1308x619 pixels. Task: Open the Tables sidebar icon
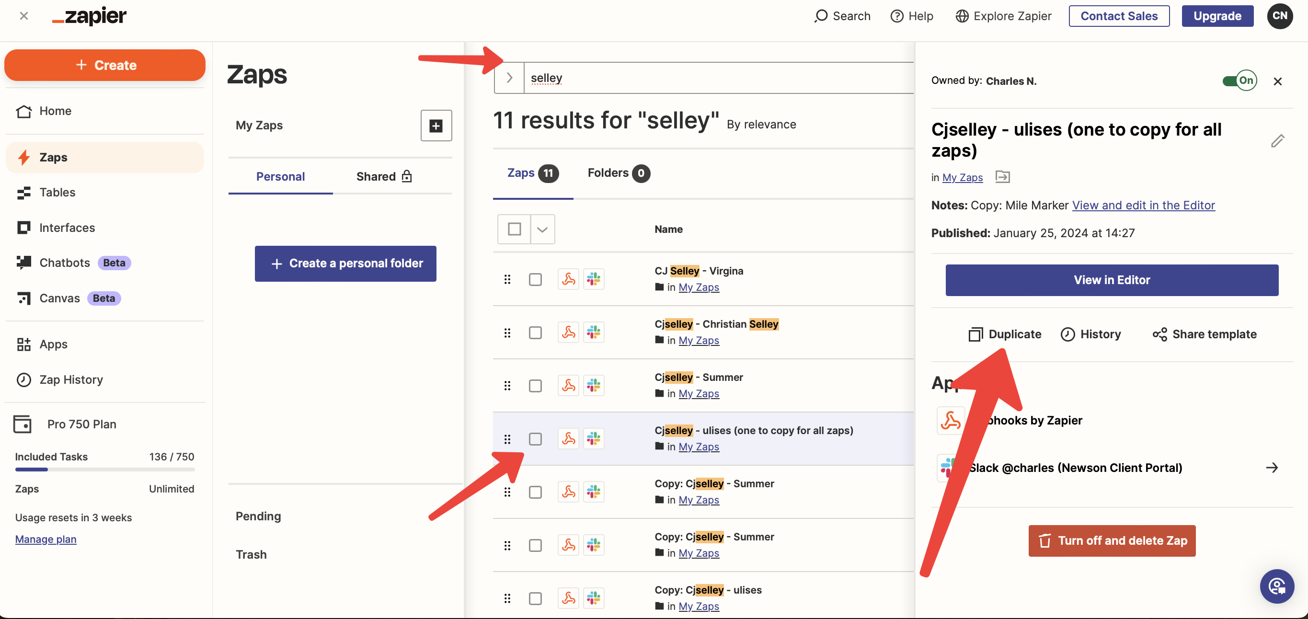pyautogui.click(x=23, y=193)
